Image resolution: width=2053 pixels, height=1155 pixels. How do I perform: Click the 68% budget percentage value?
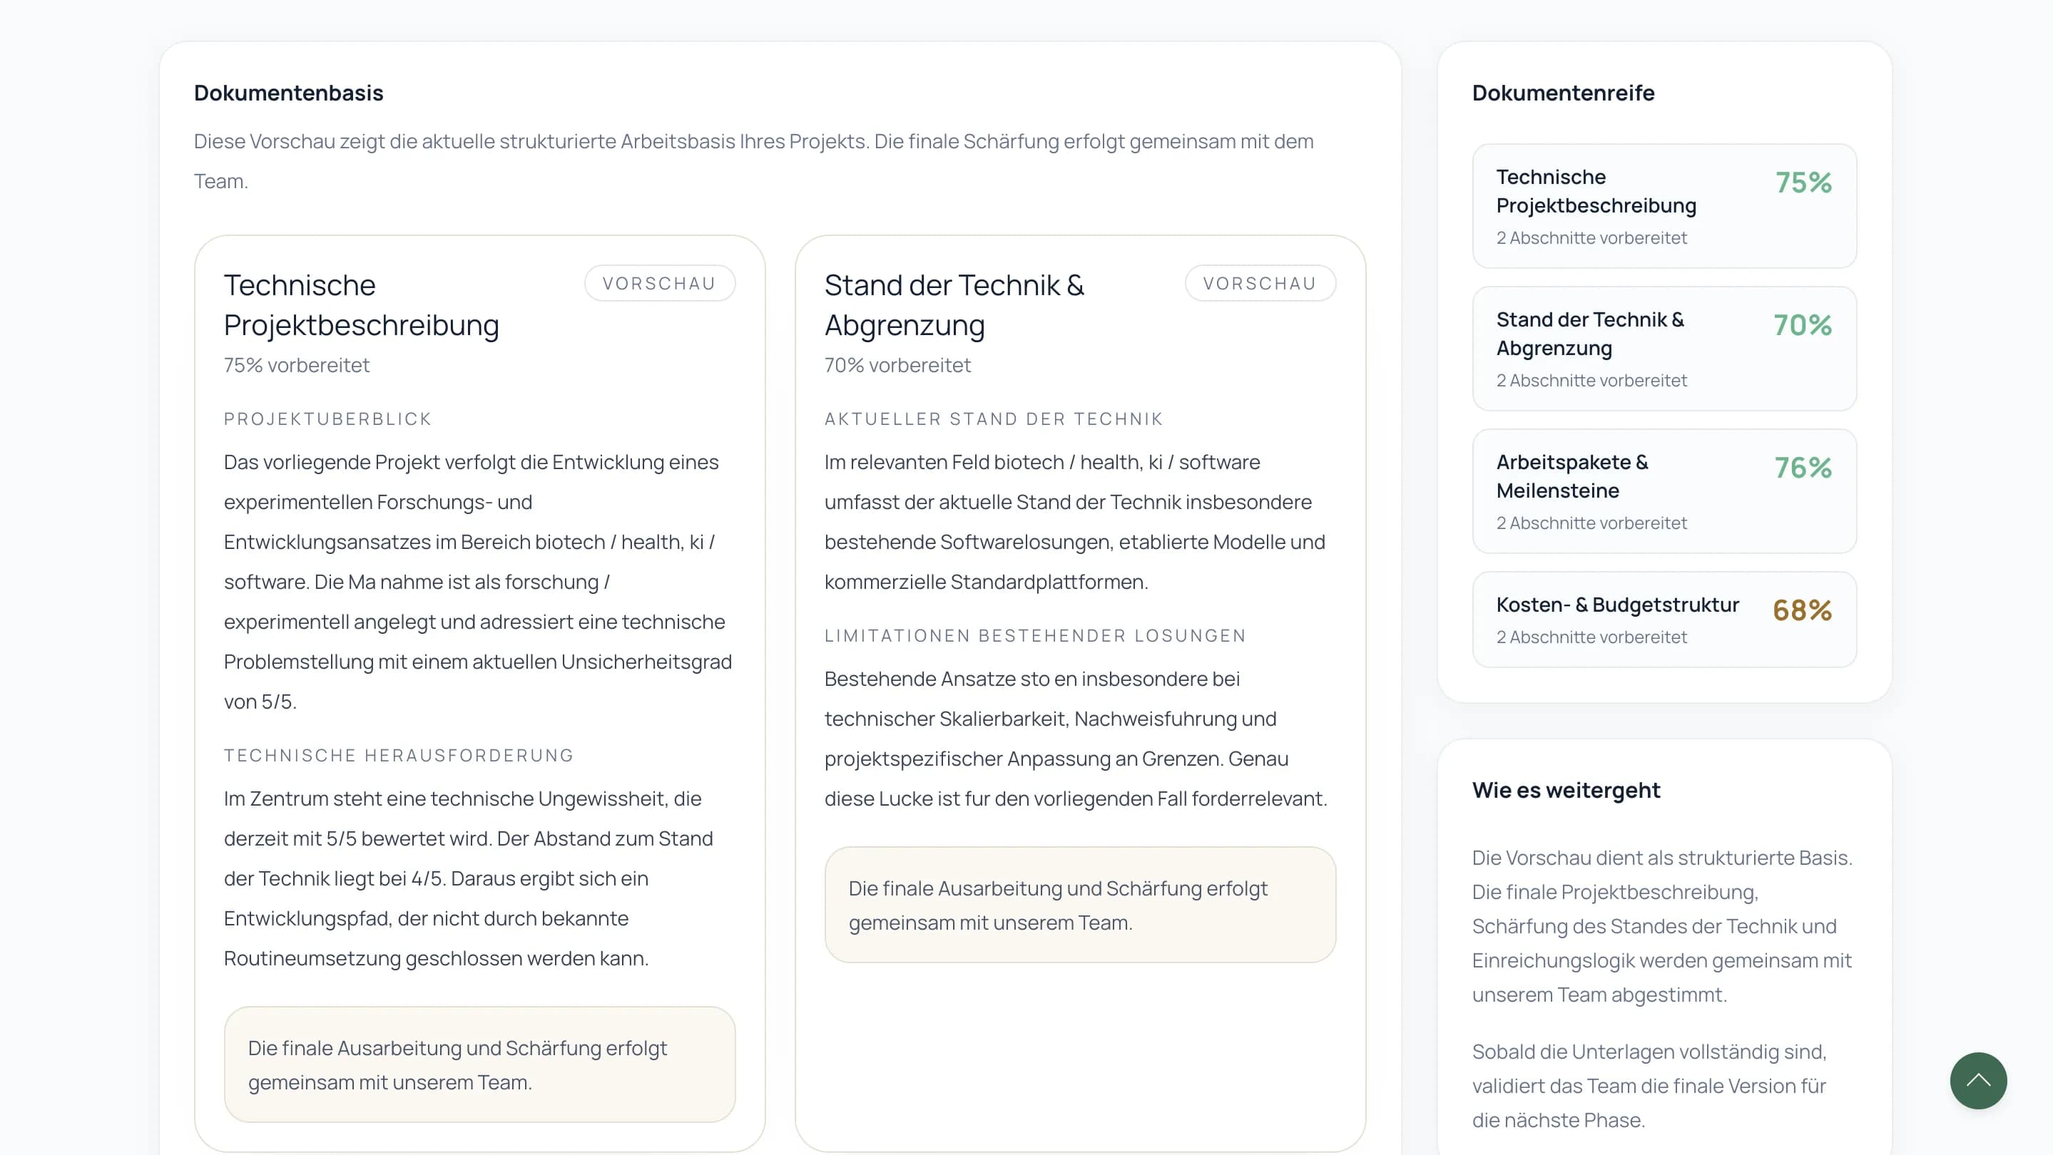(1802, 610)
